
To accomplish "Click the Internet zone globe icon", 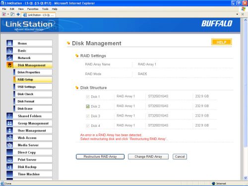I will tap(213, 184).
